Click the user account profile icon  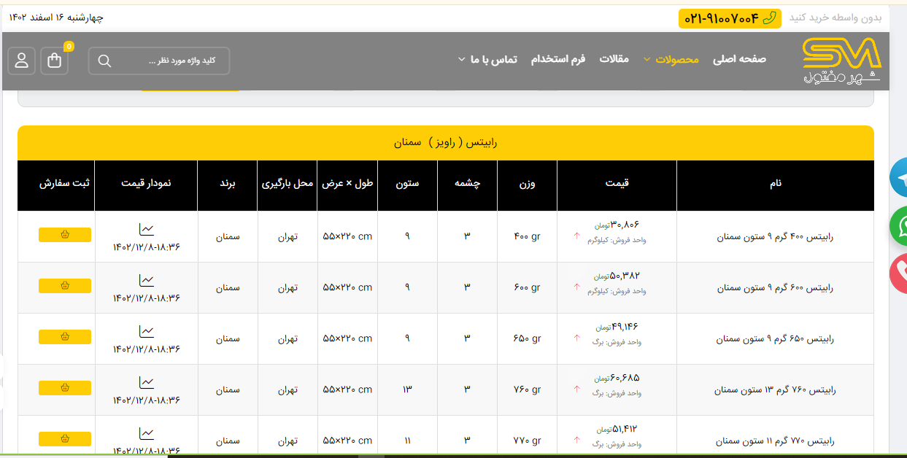click(x=22, y=61)
